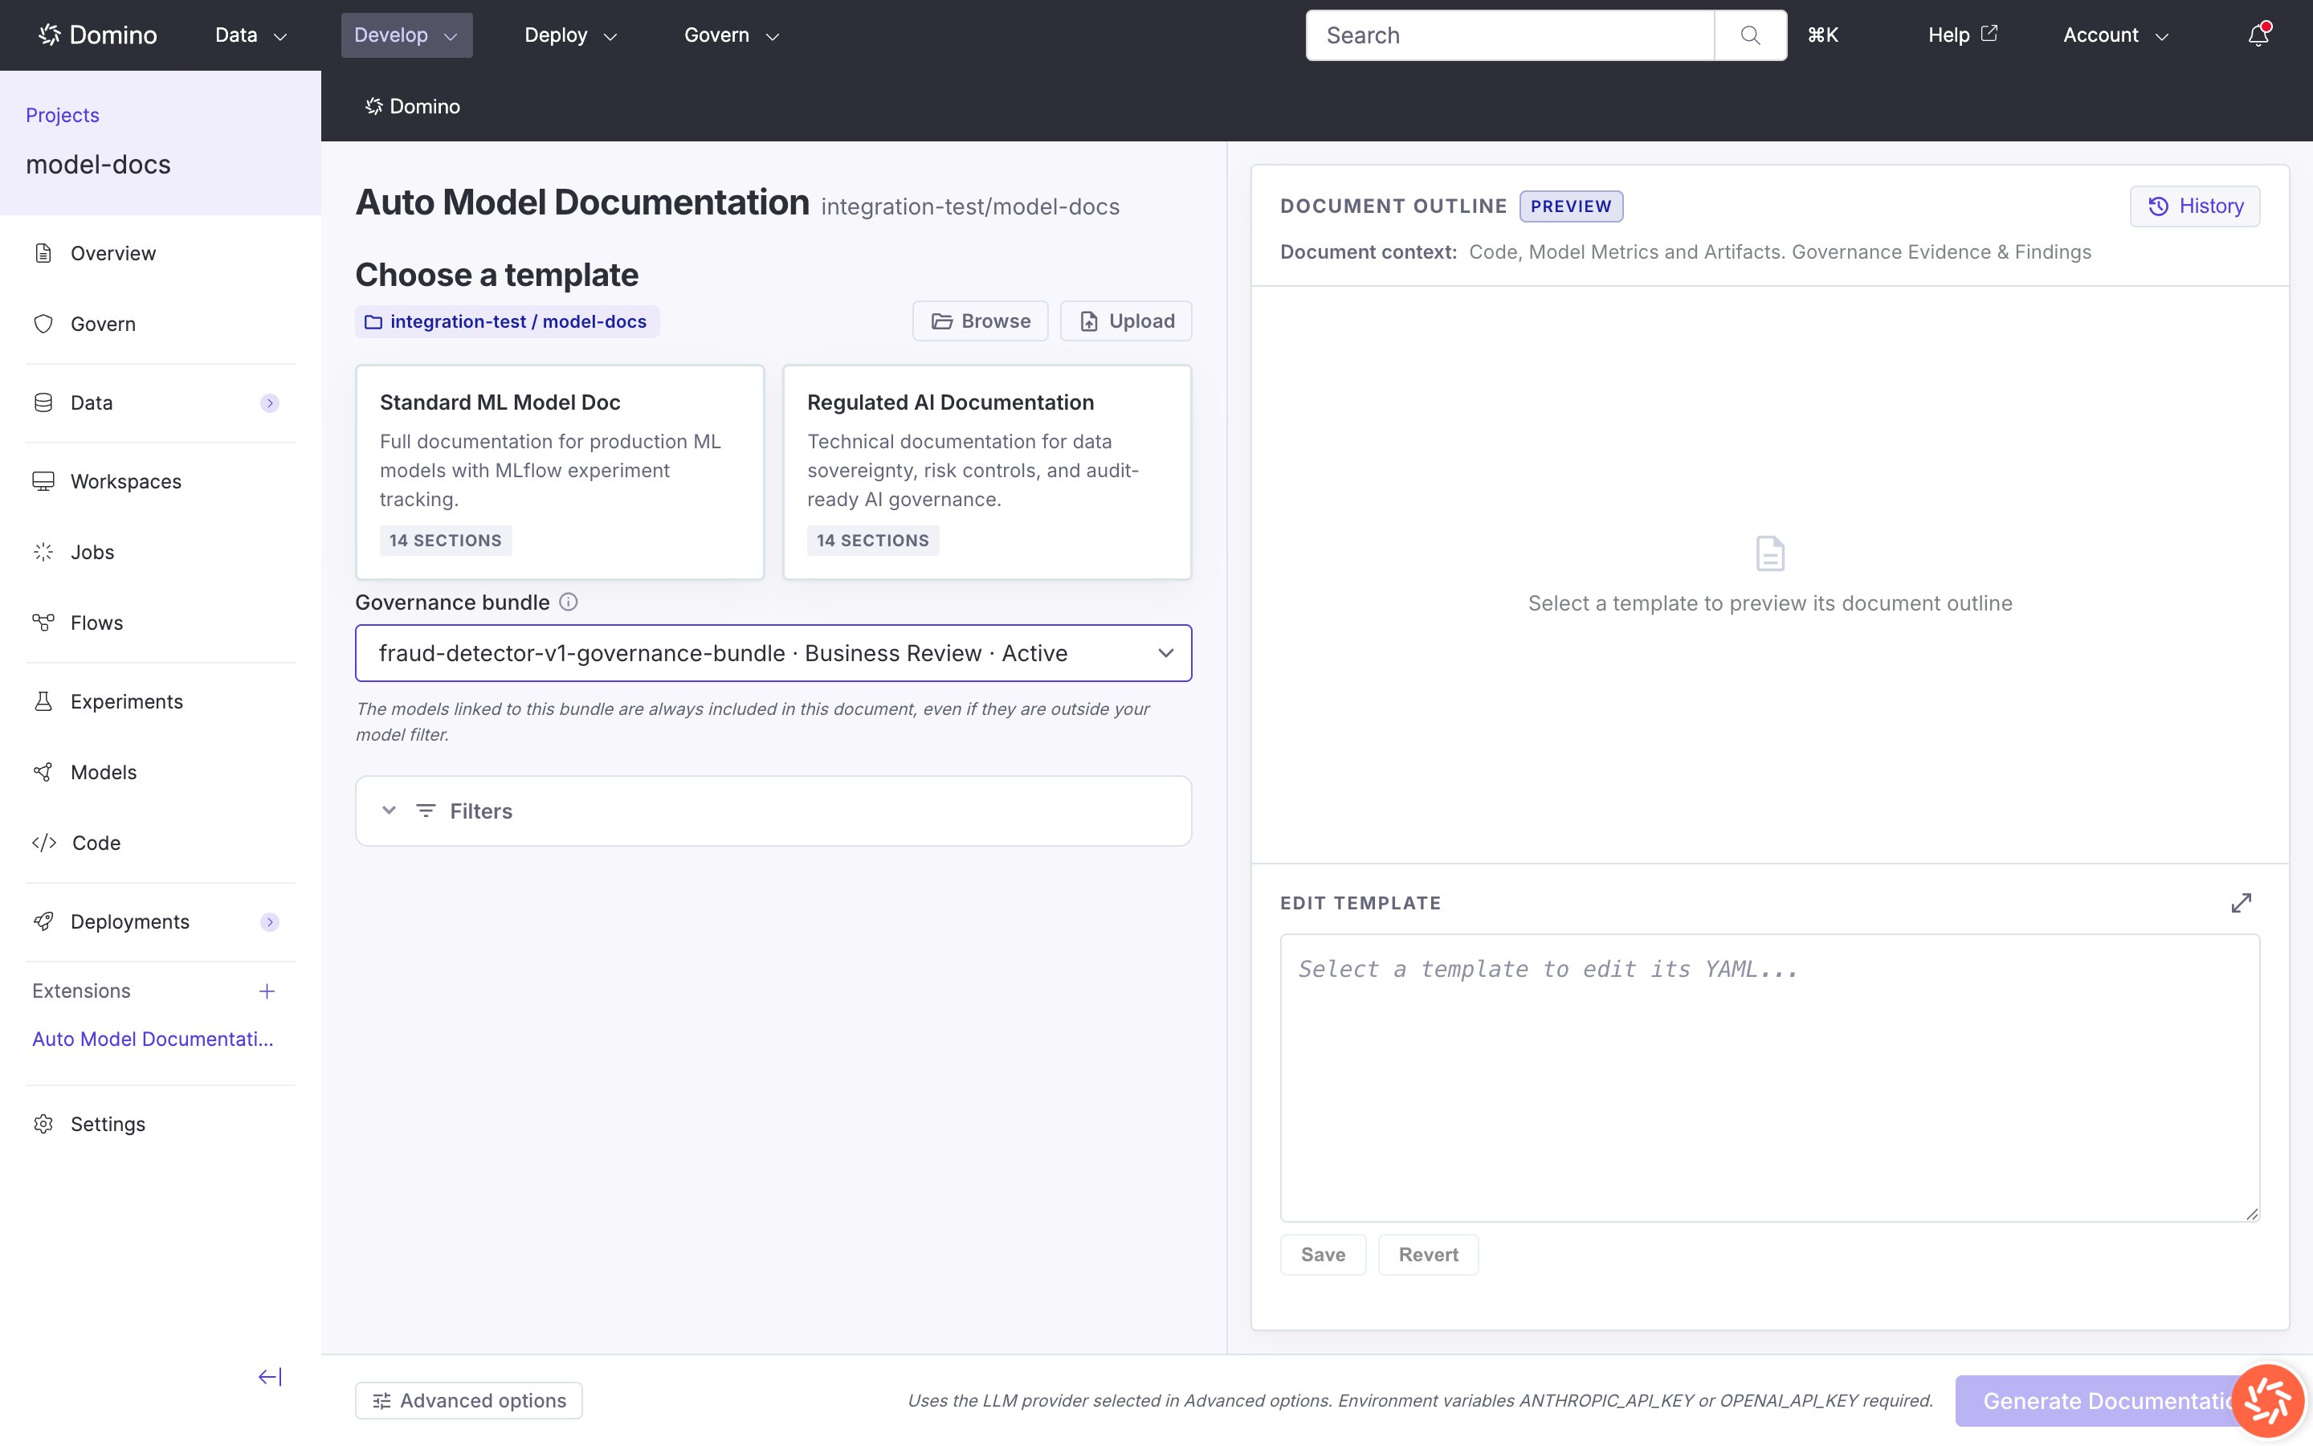Open Overview in sidebar
This screenshot has width=2313, height=1446.
(112, 253)
